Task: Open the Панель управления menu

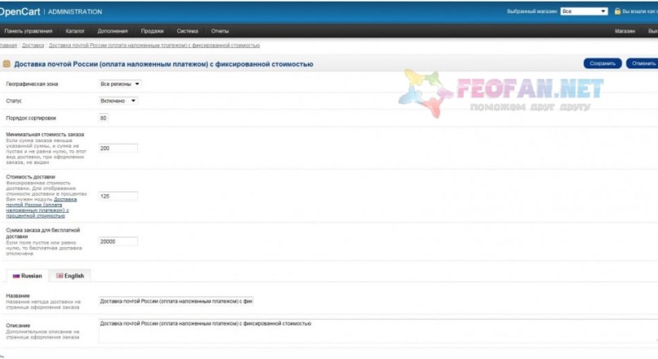Action: pos(28,31)
